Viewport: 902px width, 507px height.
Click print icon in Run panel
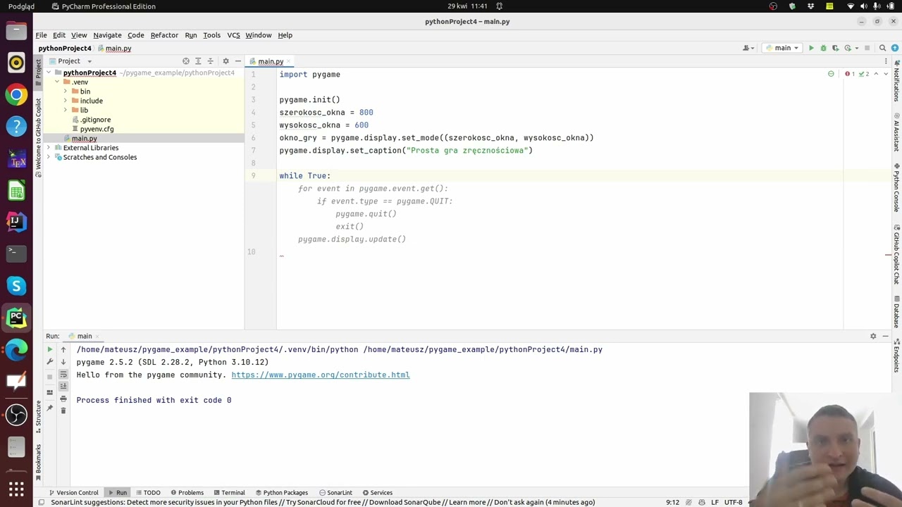point(63,399)
